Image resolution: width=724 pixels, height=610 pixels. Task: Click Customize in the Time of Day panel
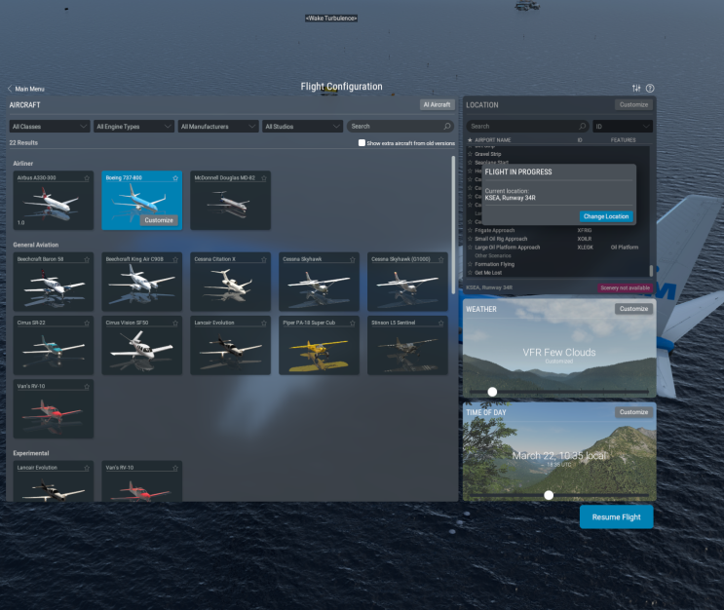point(633,412)
